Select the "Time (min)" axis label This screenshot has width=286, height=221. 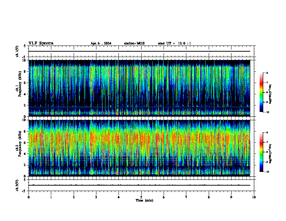click(x=144, y=200)
